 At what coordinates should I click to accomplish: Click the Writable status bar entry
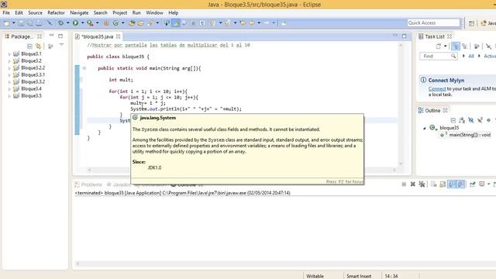(315, 276)
